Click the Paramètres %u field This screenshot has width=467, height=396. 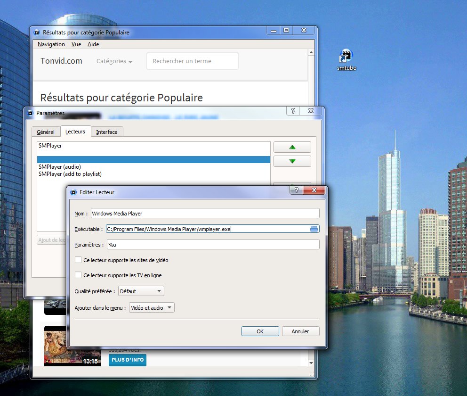coord(213,245)
